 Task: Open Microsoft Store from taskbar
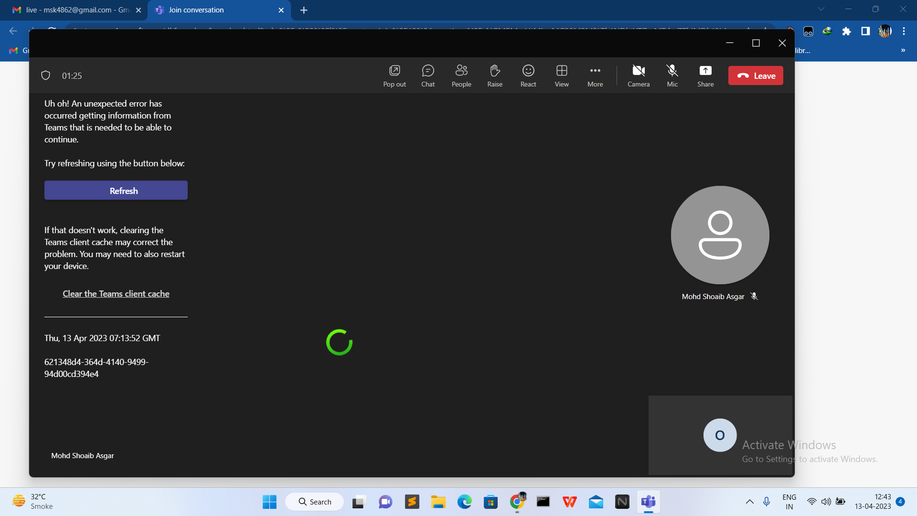[x=490, y=502]
